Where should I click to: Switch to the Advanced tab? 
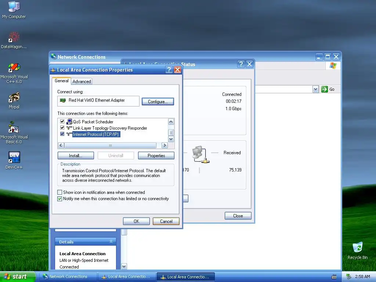(x=82, y=82)
